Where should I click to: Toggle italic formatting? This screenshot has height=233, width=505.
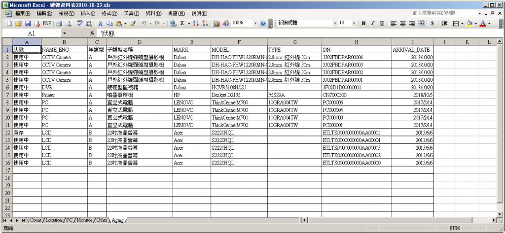(x=373, y=24)
